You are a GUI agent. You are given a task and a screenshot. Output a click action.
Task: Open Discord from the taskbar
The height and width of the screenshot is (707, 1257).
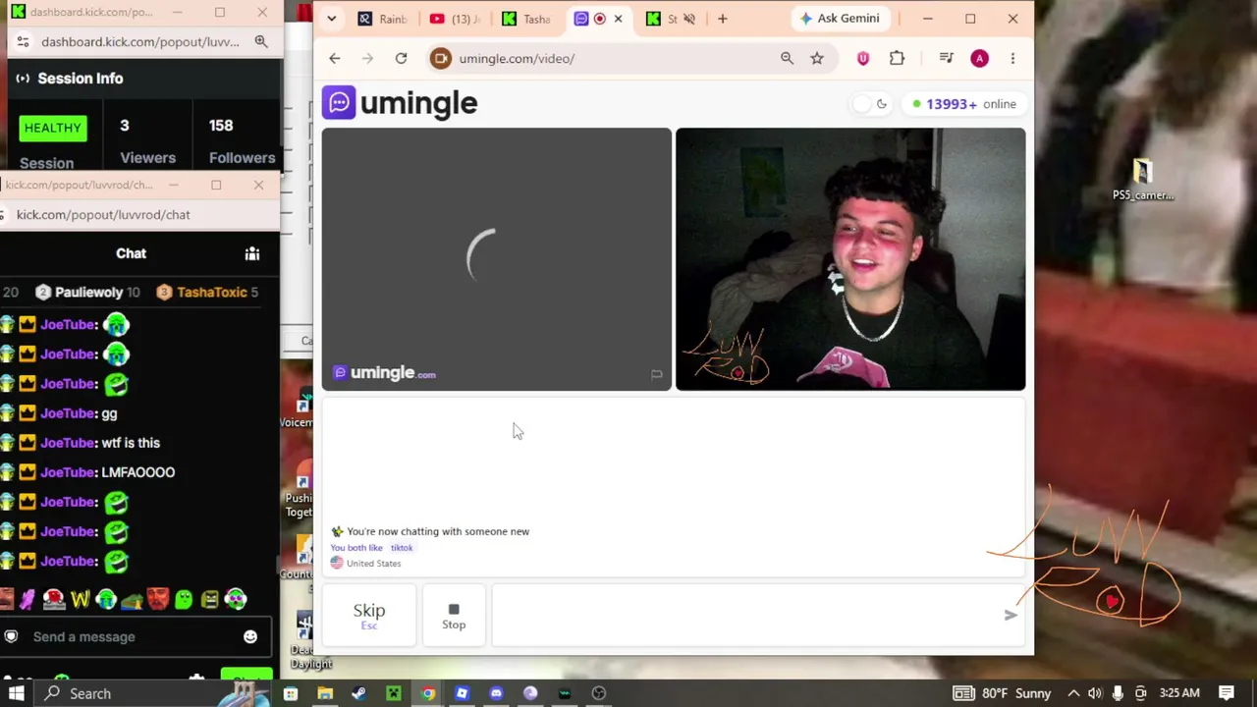click(x=496, y=693)
